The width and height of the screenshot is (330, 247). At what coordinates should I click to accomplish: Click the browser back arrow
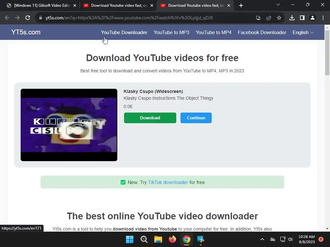click(7, 18)
